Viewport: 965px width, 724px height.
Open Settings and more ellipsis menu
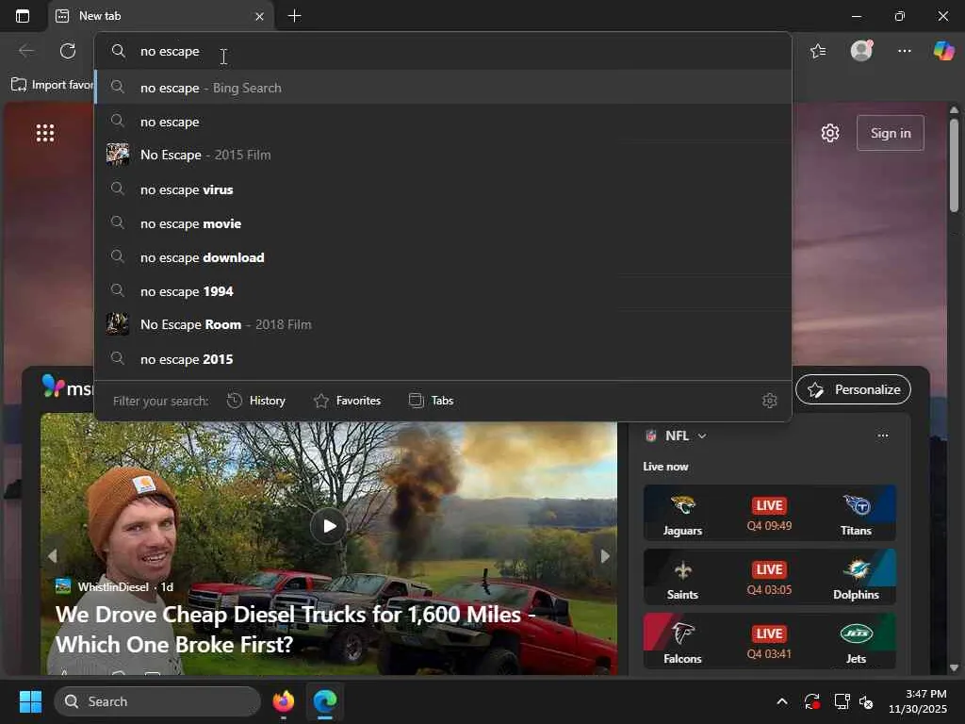904,51
